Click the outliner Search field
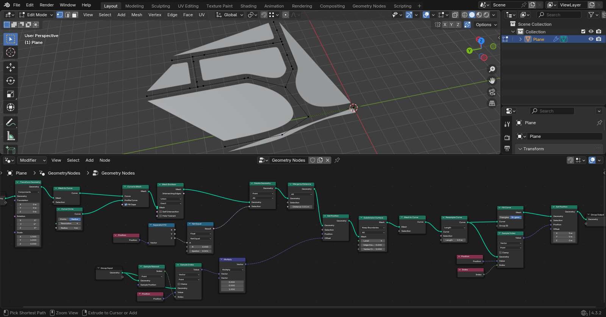606x317 pixels. tap(559, 15)
